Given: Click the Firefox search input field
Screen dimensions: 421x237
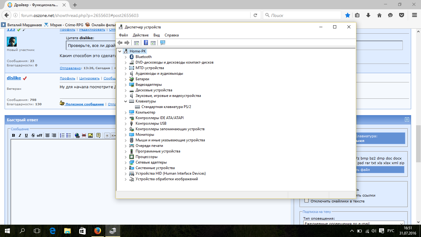Looking at the screenshot, I should pyautogui.click(x=304, y=15).
